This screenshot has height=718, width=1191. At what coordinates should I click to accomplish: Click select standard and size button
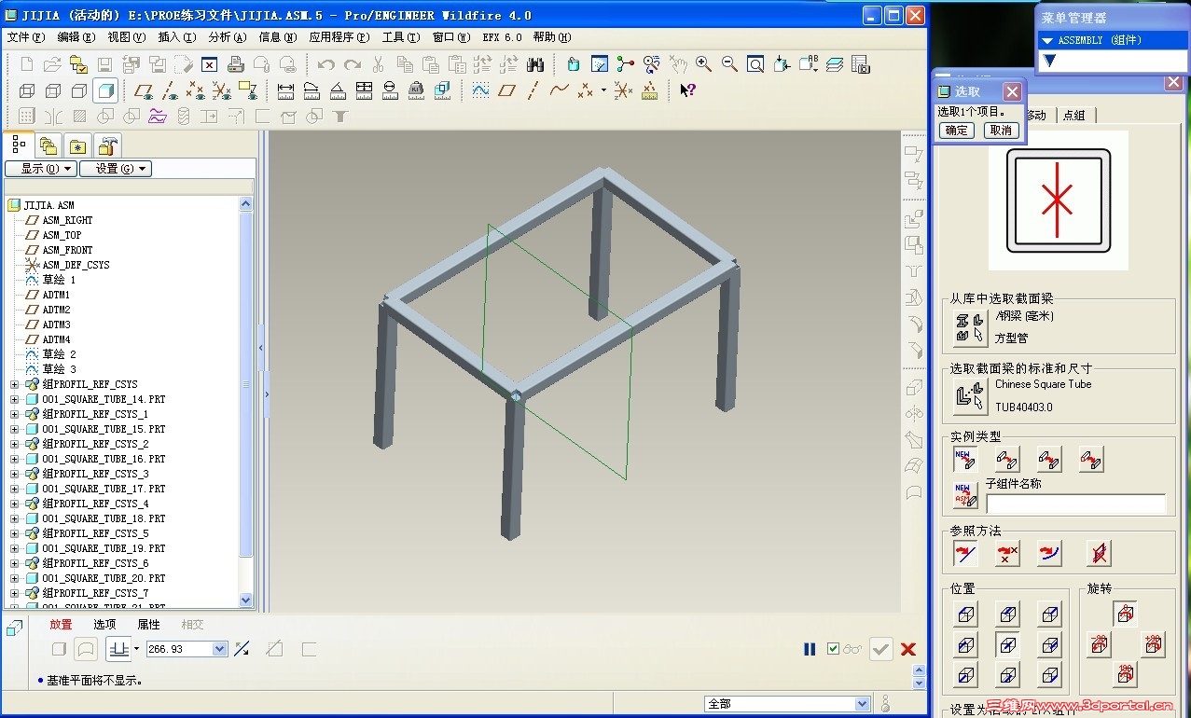pos(970,396)
